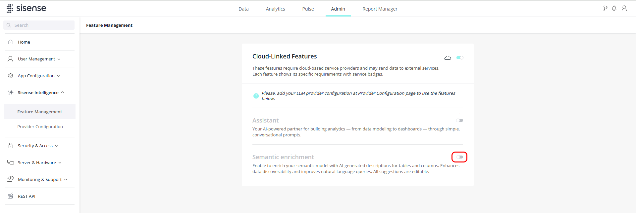Screen dimensions: 636x213
Task: Disable the Cloud-Linked Features toggle
Action: pyautogui.click(x=460, y=58)
